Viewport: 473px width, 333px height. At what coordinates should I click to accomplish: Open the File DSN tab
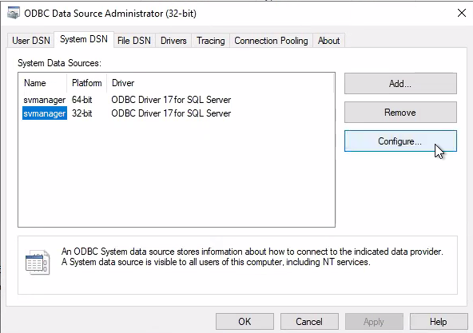134,40
